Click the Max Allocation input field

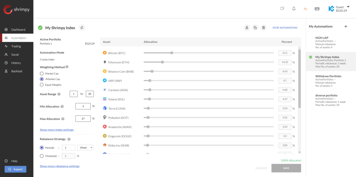click(x=83, y=118)
